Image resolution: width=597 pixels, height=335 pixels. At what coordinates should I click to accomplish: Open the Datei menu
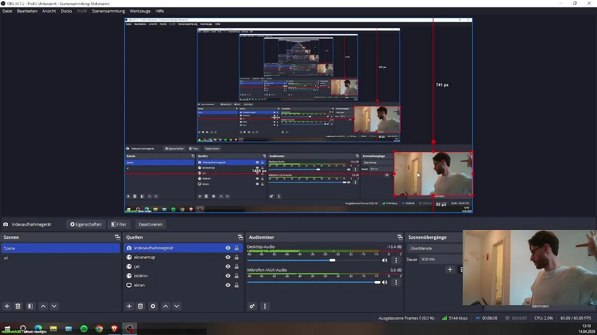point(7,11)
